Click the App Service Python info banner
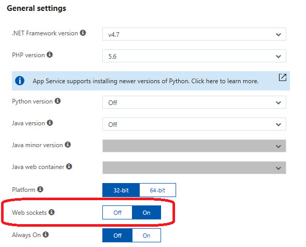 point(151,81)
